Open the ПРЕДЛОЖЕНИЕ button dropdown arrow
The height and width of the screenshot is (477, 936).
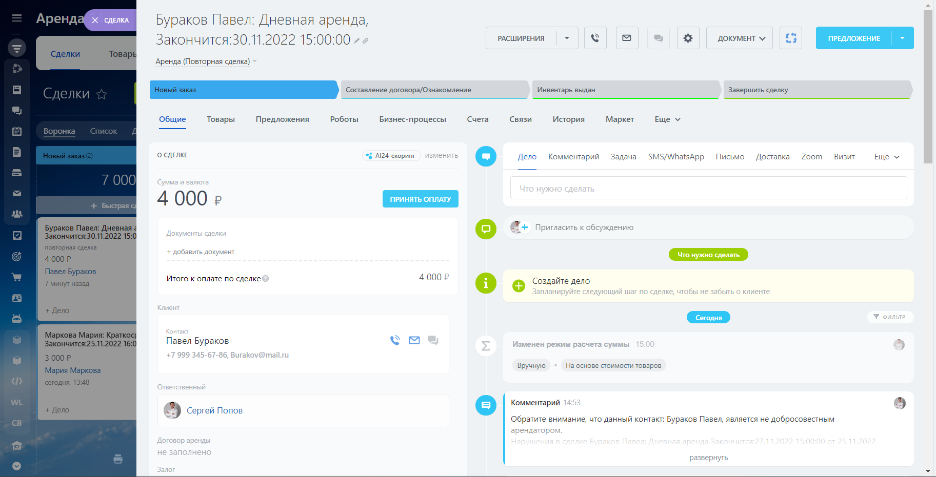pyautogui.click(x=902, y=38)
